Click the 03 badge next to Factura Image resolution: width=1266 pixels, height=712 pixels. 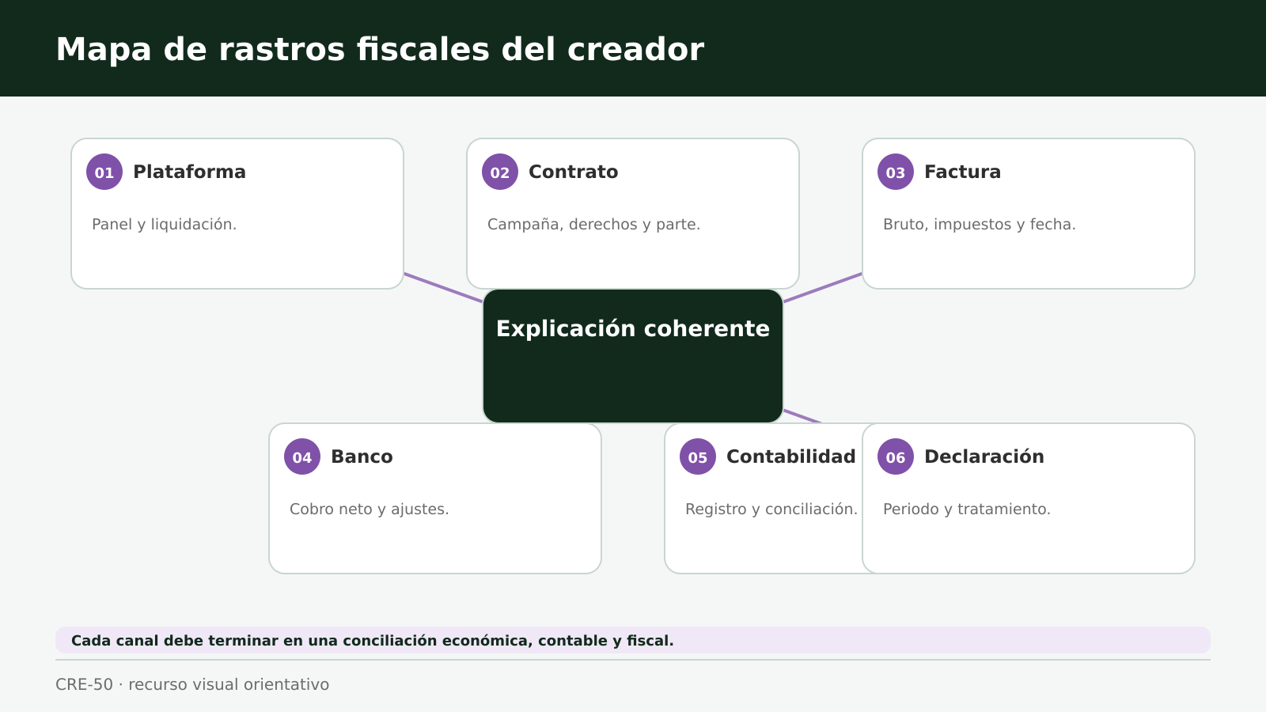896,172
